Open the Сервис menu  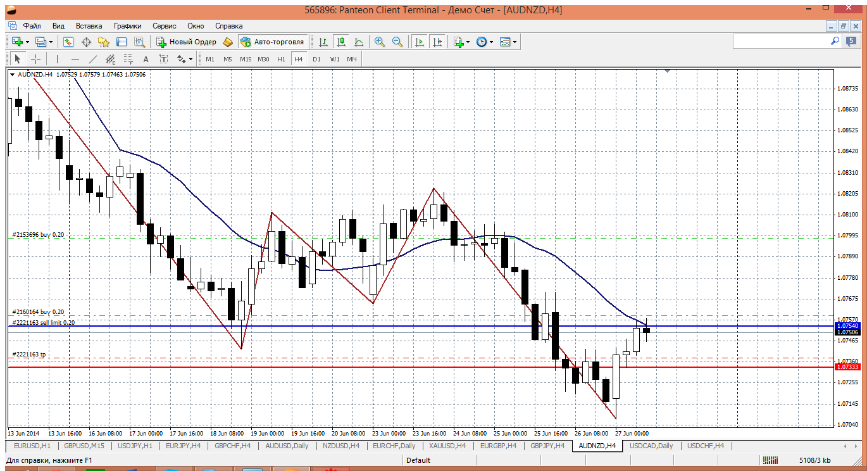[165, 26]
